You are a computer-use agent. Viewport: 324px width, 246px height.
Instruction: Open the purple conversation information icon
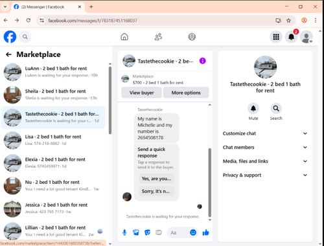[202, 61]
